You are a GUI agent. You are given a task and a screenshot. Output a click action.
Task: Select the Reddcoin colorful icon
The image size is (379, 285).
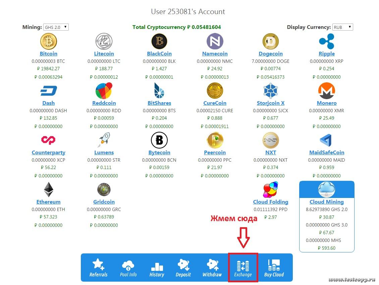[x=104, y=91]
